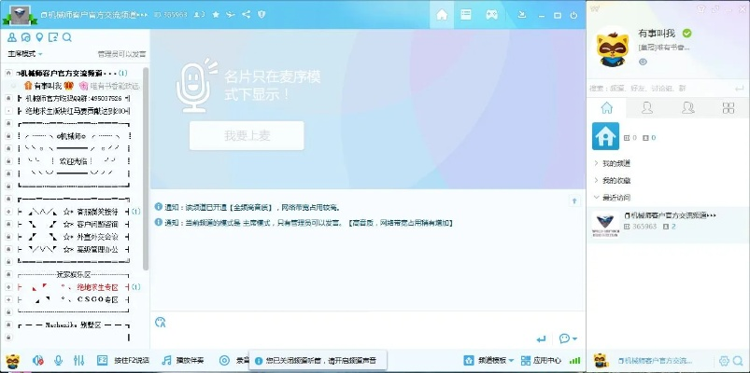This screenshot has width=750, height=373.
Task: Click the record circle icon in bottom toolbar
Action: pos(224,361)
